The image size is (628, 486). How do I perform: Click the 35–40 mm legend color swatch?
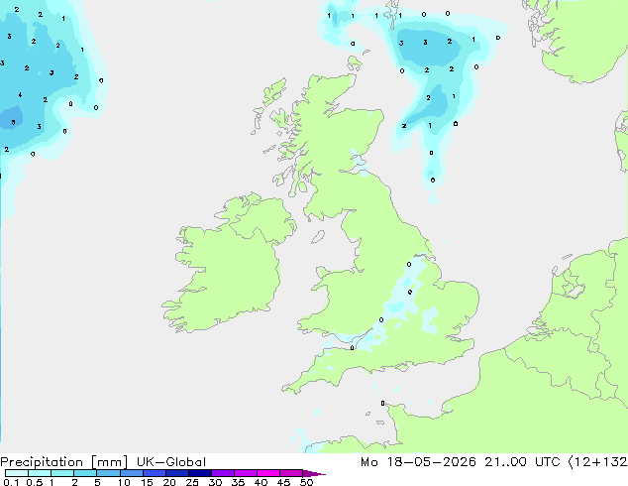point(245,473)
